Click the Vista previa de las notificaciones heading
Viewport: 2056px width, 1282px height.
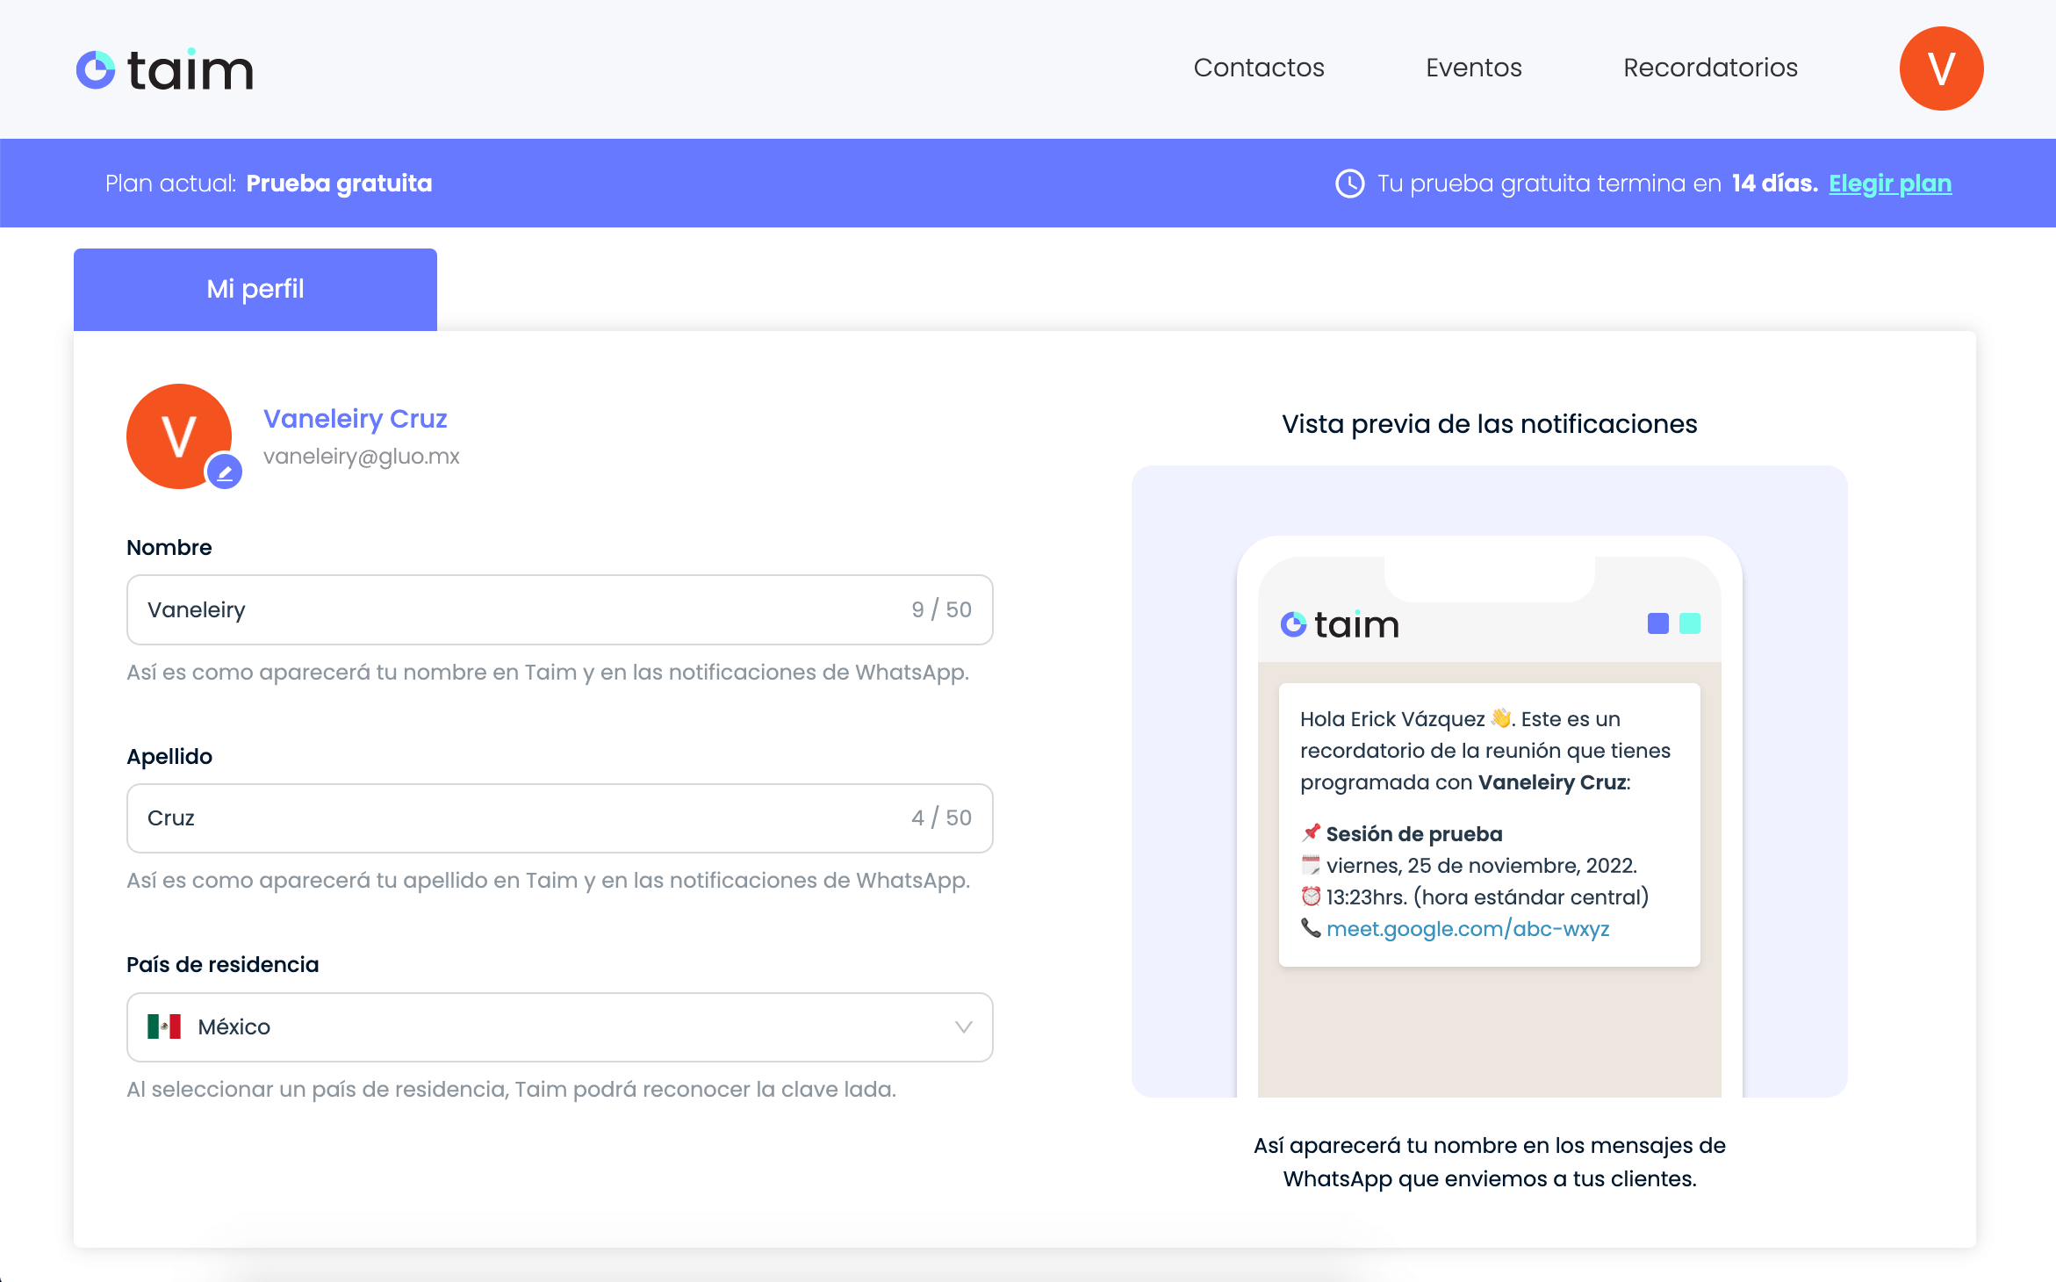pyautogui.click(x=1489, y=424)
